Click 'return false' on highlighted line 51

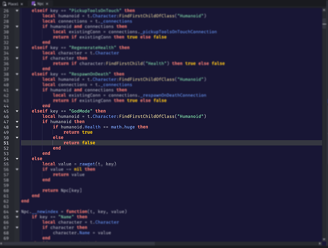coord(79,143)
